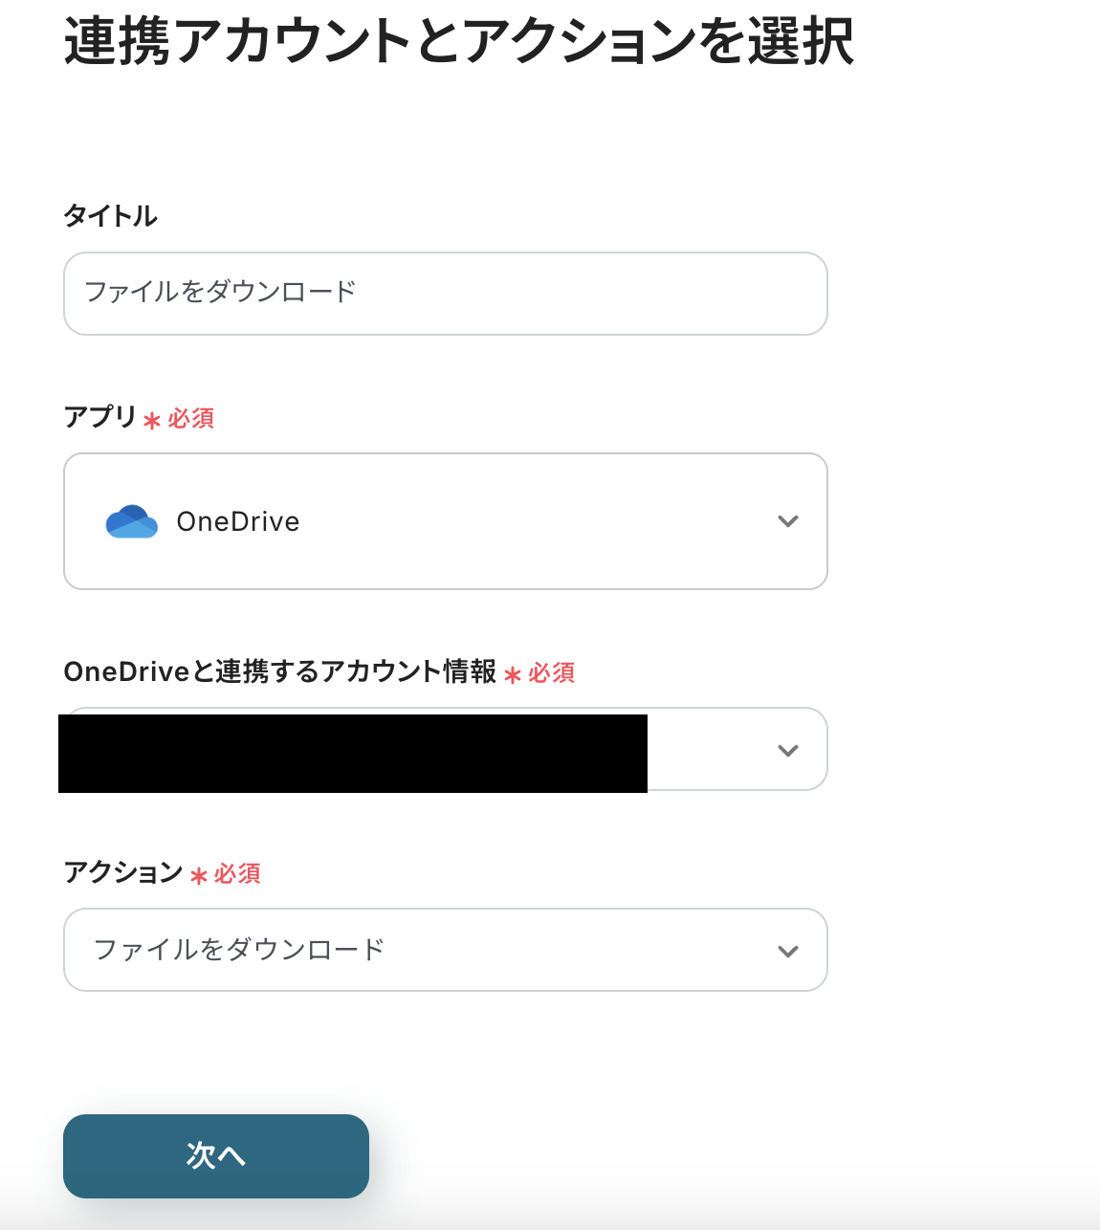Click the red asterisk beside アクション
The width and height of the screenshot is (1100, 1230).
199,876
